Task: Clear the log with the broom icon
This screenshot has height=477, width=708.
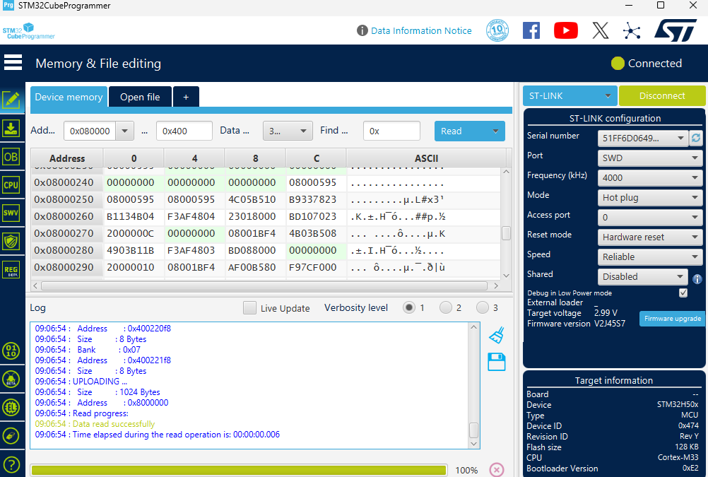Action: tap(497, 335)
